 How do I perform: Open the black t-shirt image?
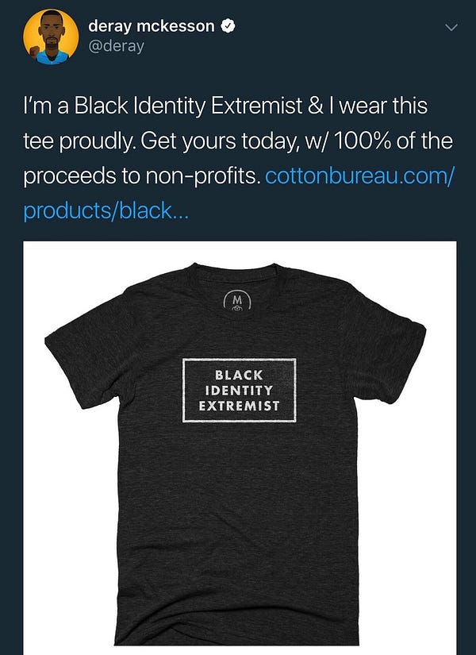tap(240, 448)
